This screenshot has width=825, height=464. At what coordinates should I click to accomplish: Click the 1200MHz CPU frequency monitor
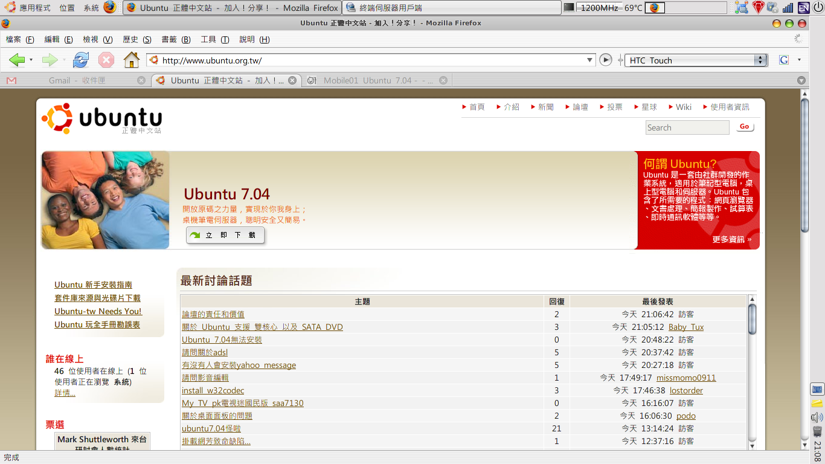coord(600,8)
